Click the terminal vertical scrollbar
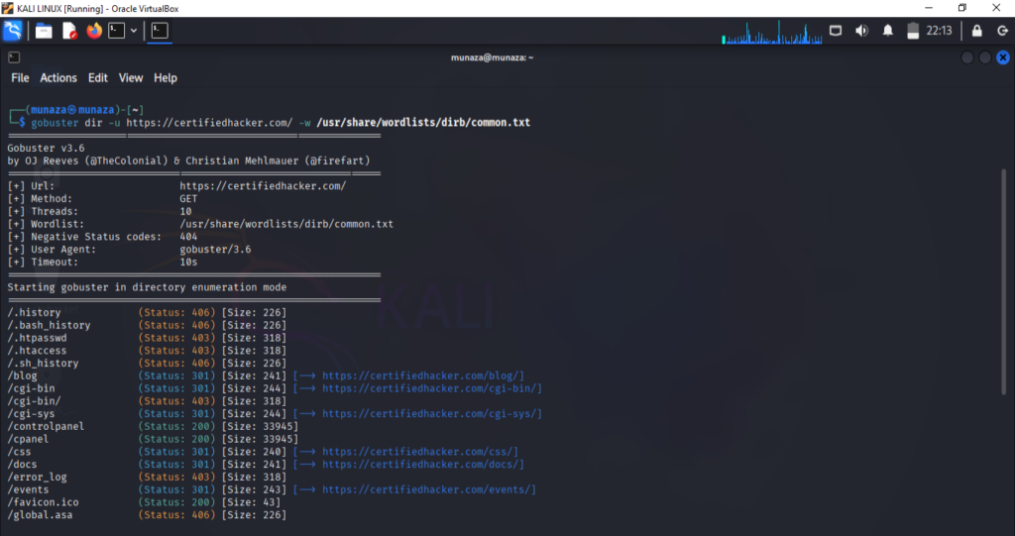Screen dimensions: 1015x536 [1004, 281]
